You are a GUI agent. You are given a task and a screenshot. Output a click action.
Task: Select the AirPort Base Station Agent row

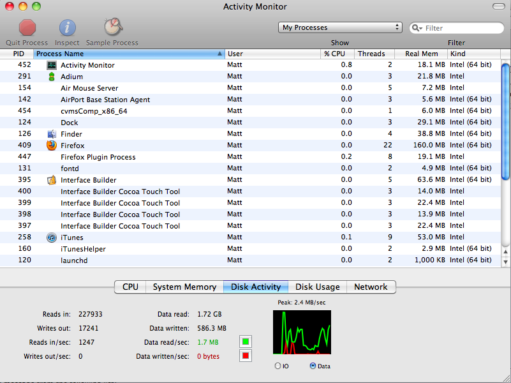250,100
